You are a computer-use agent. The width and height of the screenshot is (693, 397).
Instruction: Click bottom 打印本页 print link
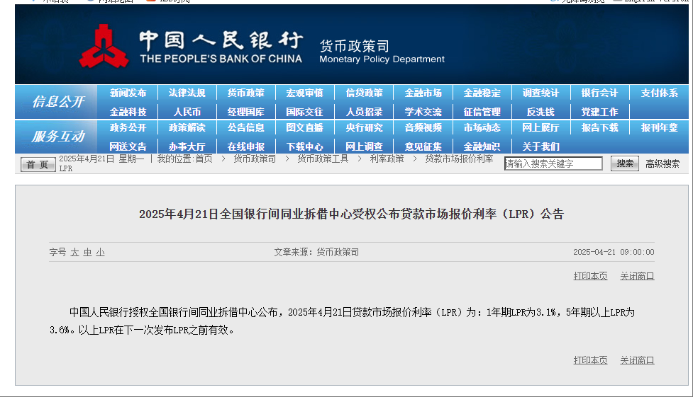point(590,360)
